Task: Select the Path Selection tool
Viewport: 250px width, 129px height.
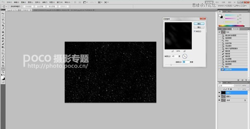Action: (x=3, y=63)
